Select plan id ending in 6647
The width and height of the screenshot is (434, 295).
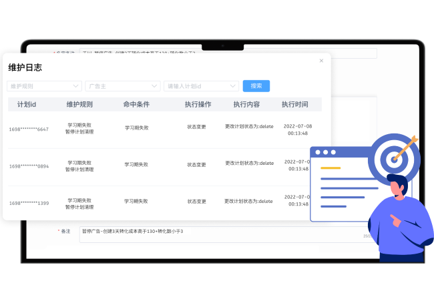(x=29, y=129)
